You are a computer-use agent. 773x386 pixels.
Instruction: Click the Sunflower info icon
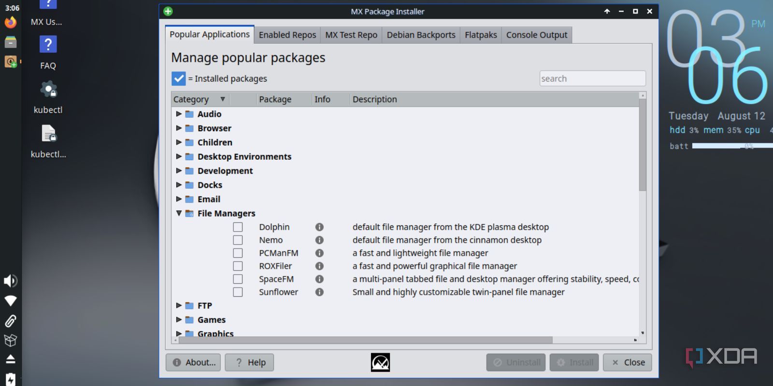[319, 292]
